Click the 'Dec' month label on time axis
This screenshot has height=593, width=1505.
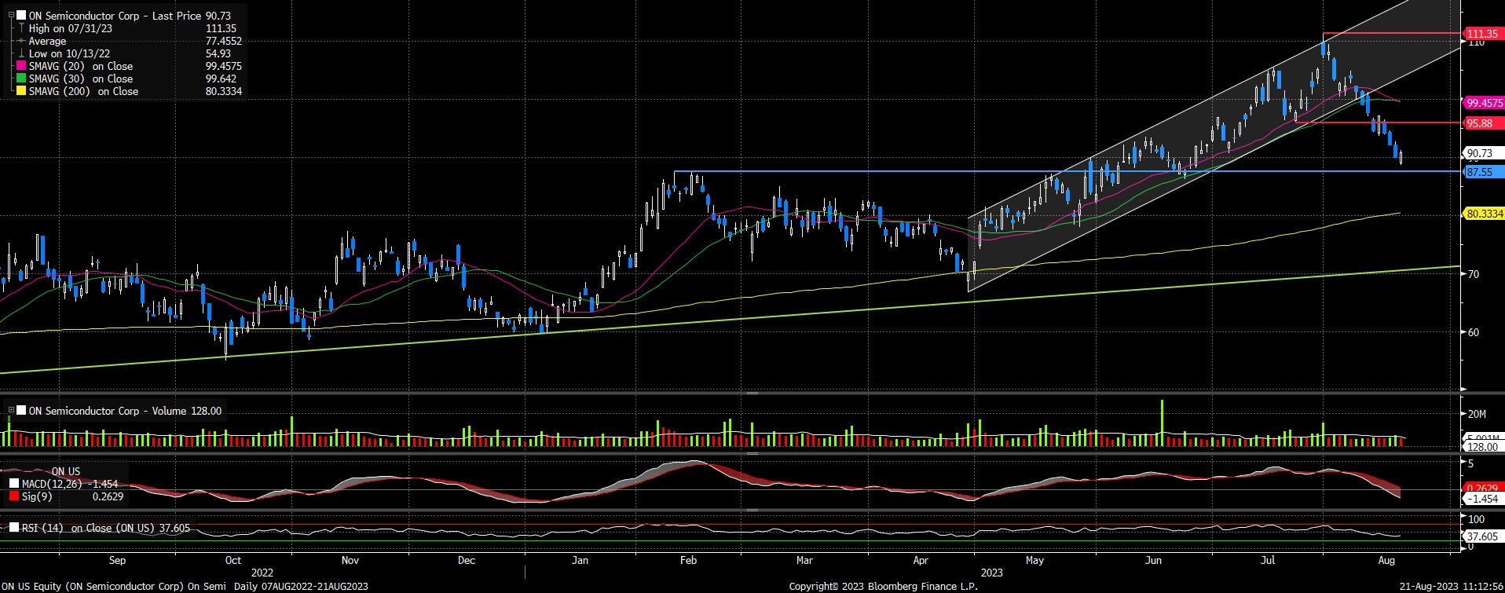pyautogui.click(x=467, y=560)
